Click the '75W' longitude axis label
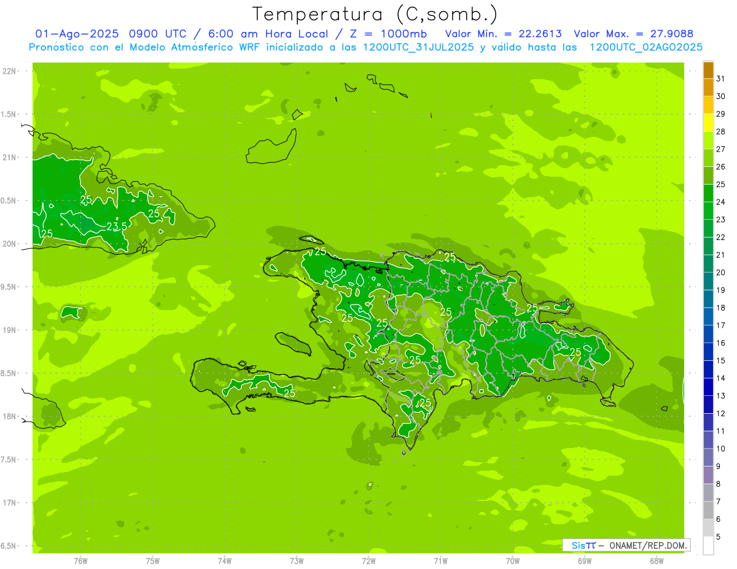 click(153, 561)
